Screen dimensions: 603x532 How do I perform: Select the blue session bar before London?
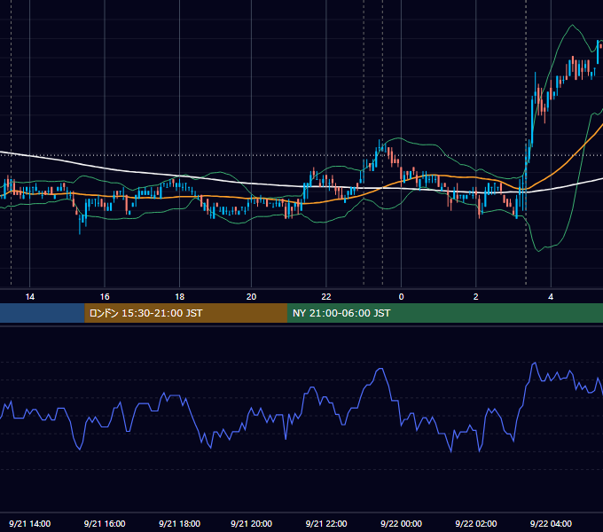(43, 313)
